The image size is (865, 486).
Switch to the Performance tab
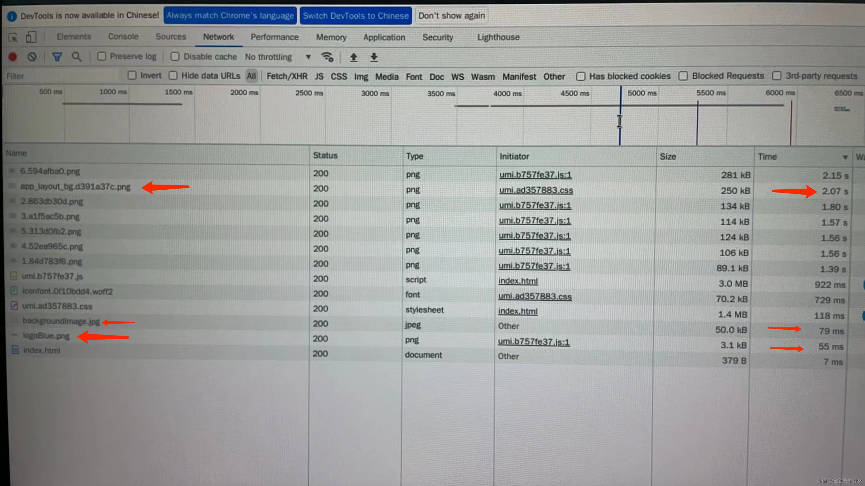pyautogui.click(x=274, y=37)
